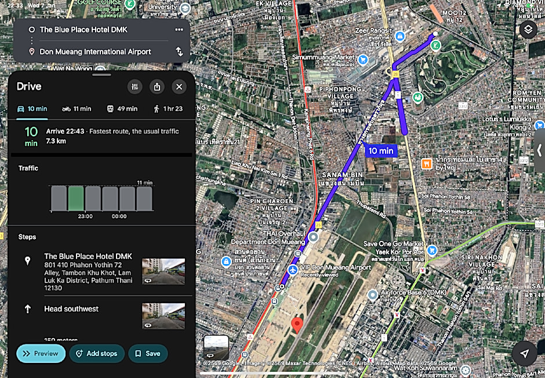Click Arrive 22:43 route summary

(x=101, y=136)
